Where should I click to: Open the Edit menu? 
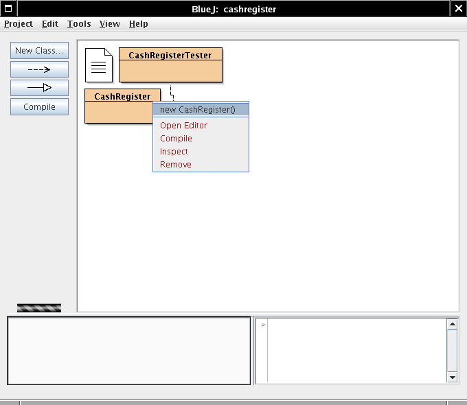[50, 24]
